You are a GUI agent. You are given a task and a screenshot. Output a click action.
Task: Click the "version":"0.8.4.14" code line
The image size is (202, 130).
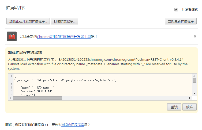tap(37, 91)
